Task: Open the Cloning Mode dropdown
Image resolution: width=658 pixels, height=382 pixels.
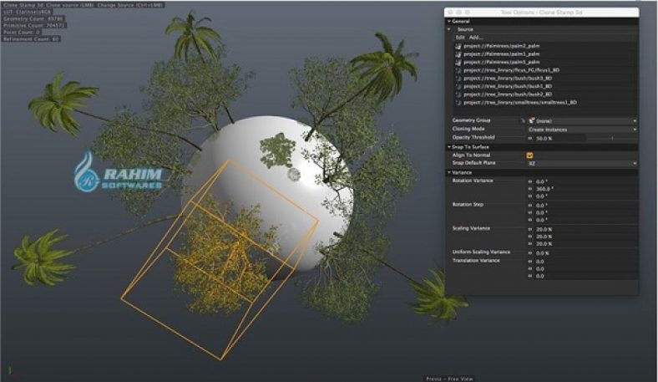Action: 583,130
